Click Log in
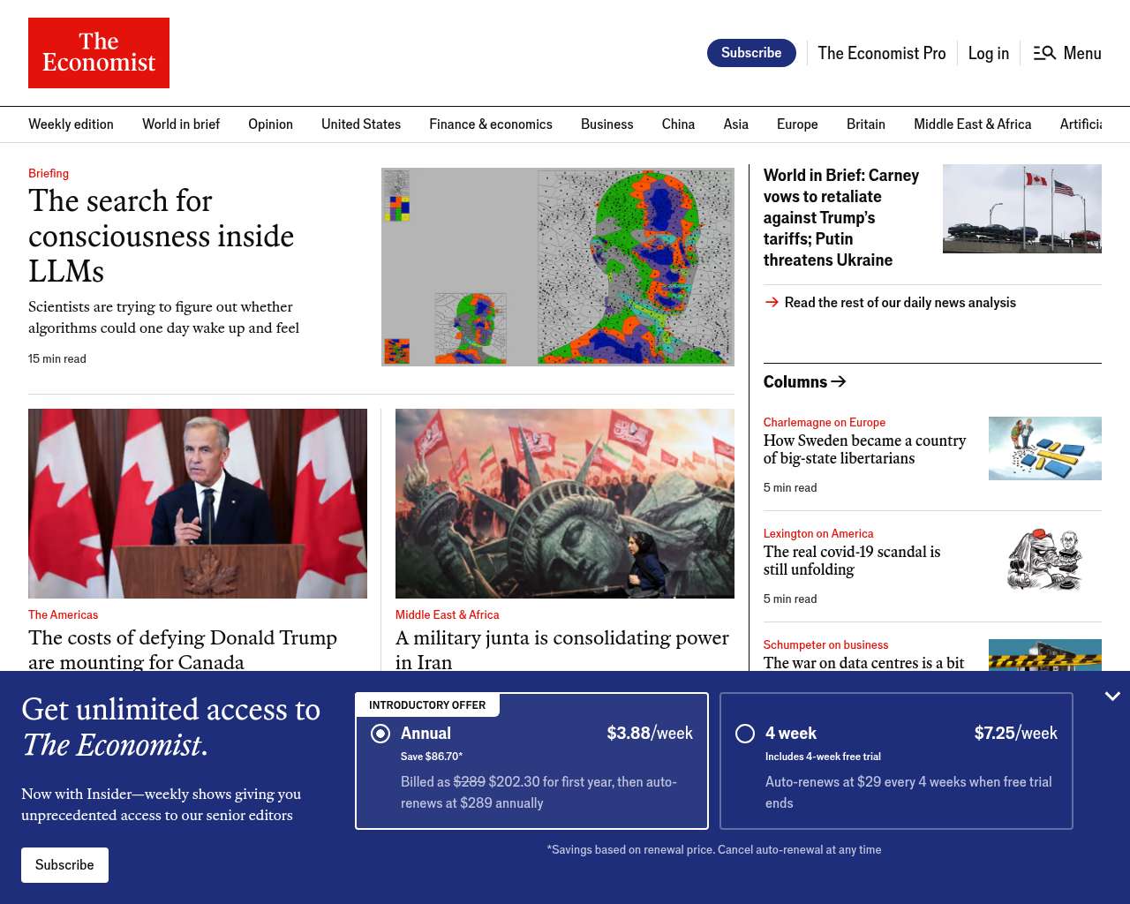The width and height of the screenshot is (1130, 904). (x=989, y=53)
